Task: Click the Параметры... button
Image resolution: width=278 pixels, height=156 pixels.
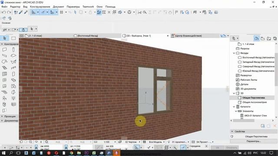Action: click(254, 141)
